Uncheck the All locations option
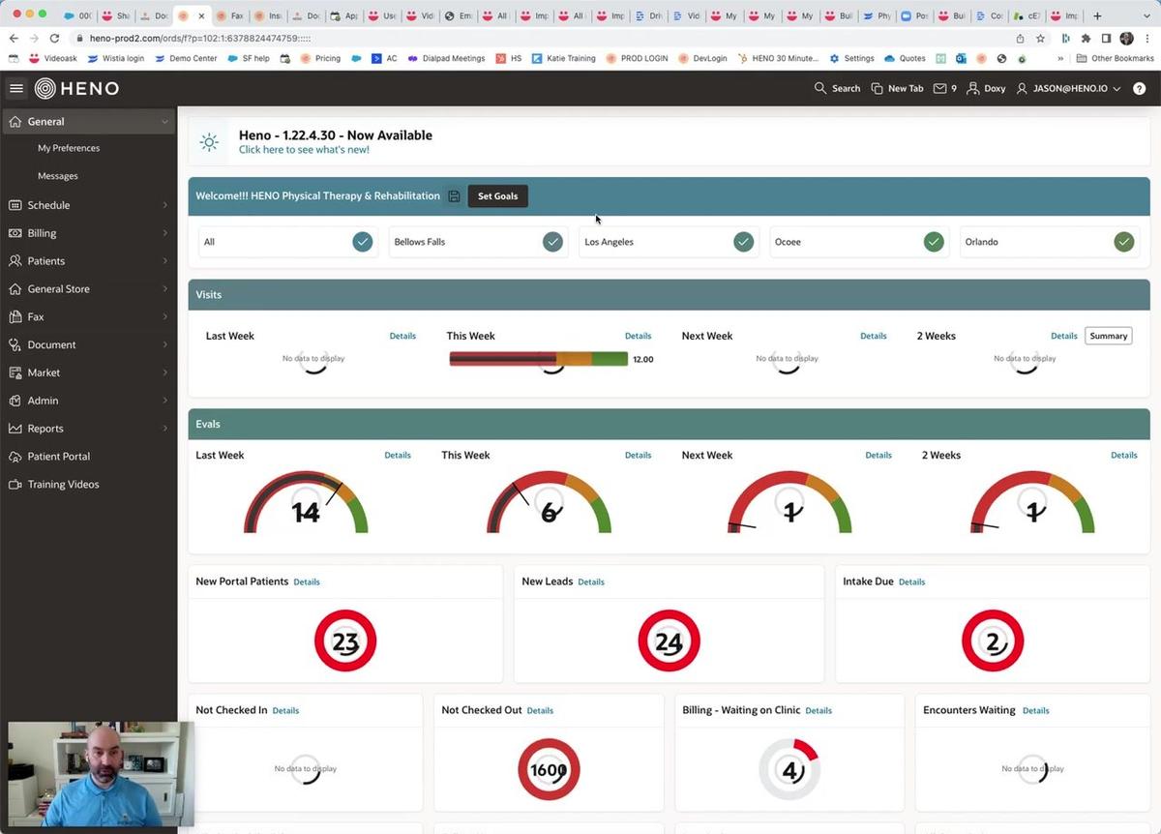Image resolution: width=1161 pixels, height=834 pixels. pos(362,241)
